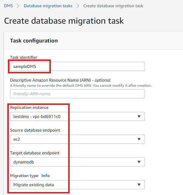Image resolution: width=183 pixels, height=195 pixels.
Task: Click the DMS breadcrumb link
Action: click(8, 6)
